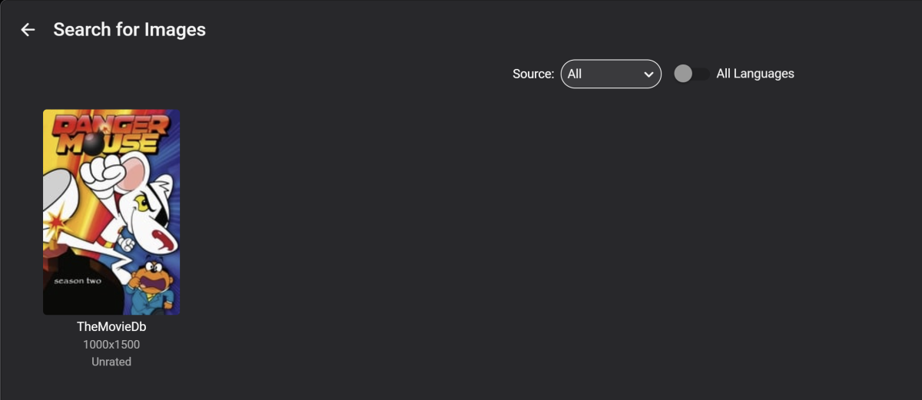The image size is (922, 400).
Task: Click the TheMovieDb provider name
Action: click(111, 327)
